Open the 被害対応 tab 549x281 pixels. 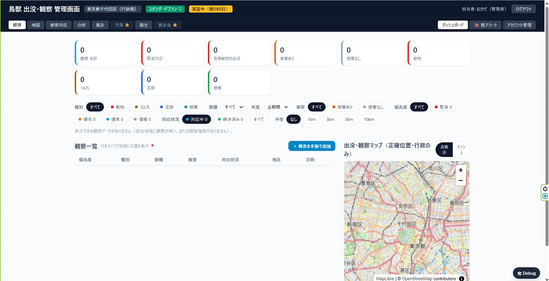[x=59, y=25]
